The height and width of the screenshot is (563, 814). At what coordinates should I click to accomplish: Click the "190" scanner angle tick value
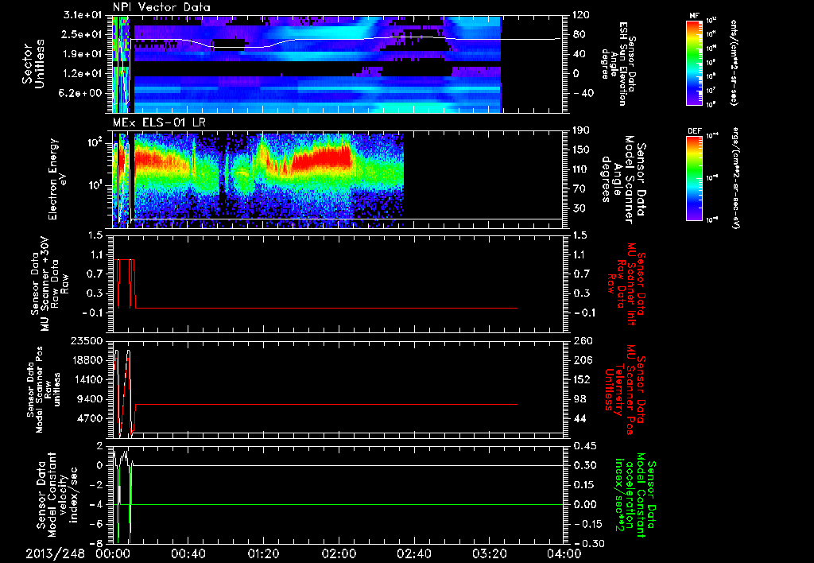(581, 130)
